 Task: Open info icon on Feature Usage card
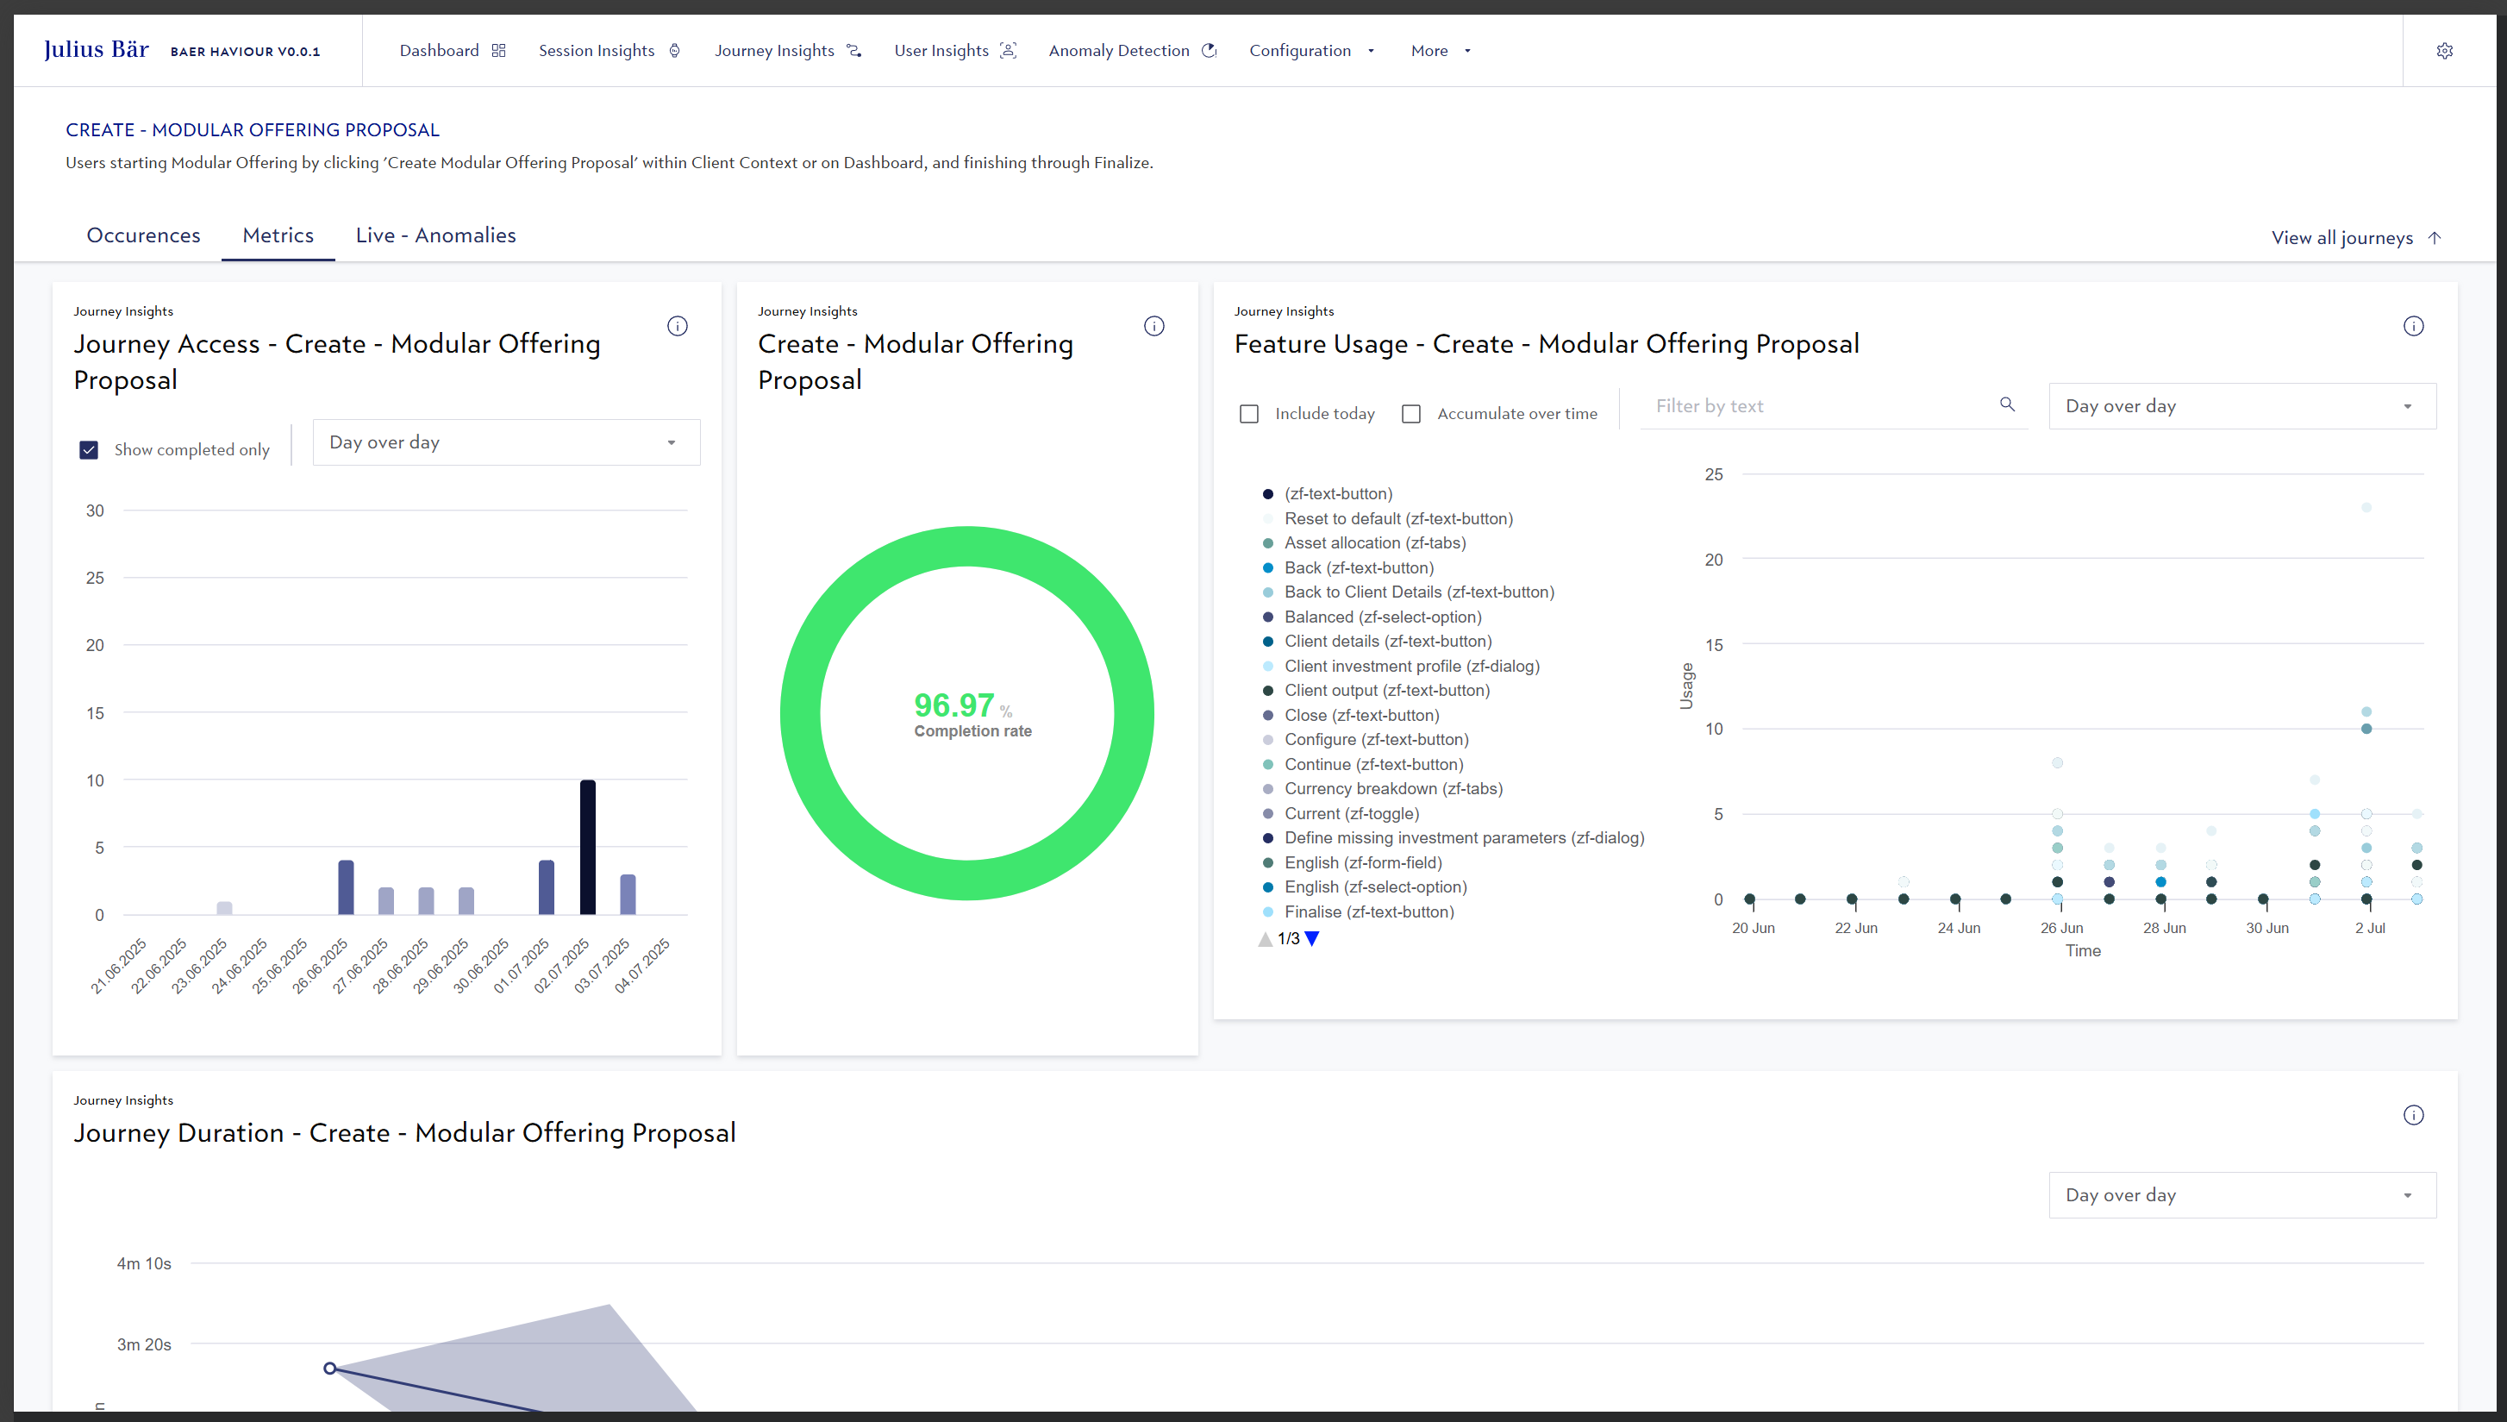click(2413, 326)
